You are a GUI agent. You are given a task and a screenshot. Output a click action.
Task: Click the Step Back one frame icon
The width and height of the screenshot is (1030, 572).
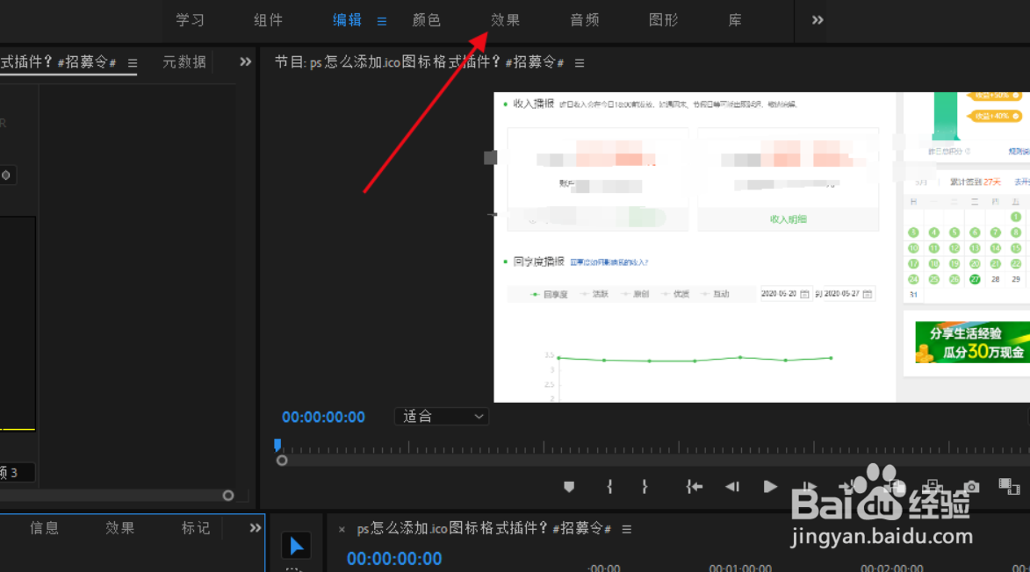[x=732, y=486]
